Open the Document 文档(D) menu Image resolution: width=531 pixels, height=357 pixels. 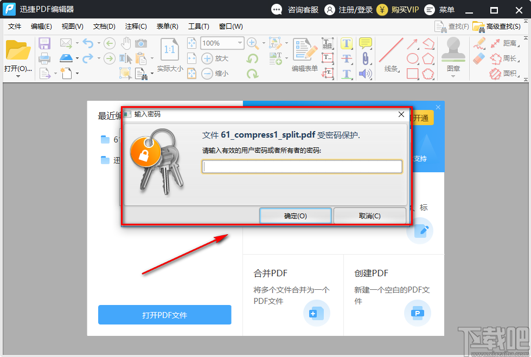(104, 27)
